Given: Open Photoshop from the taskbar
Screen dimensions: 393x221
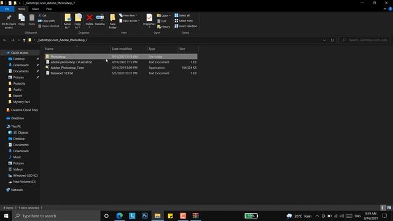Looking at the screenshot, I should pyautogui.click(x=145, y=215).
